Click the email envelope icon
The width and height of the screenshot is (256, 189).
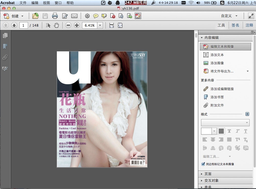[74, 16]
